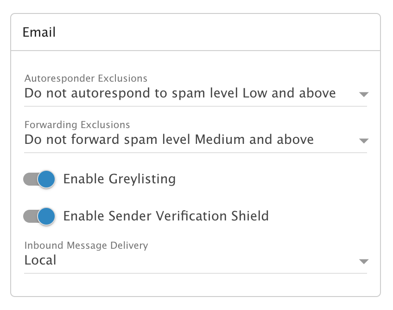Click the Email card header bar area
This screenshot has width=393, height=310.
click(209, 32)
